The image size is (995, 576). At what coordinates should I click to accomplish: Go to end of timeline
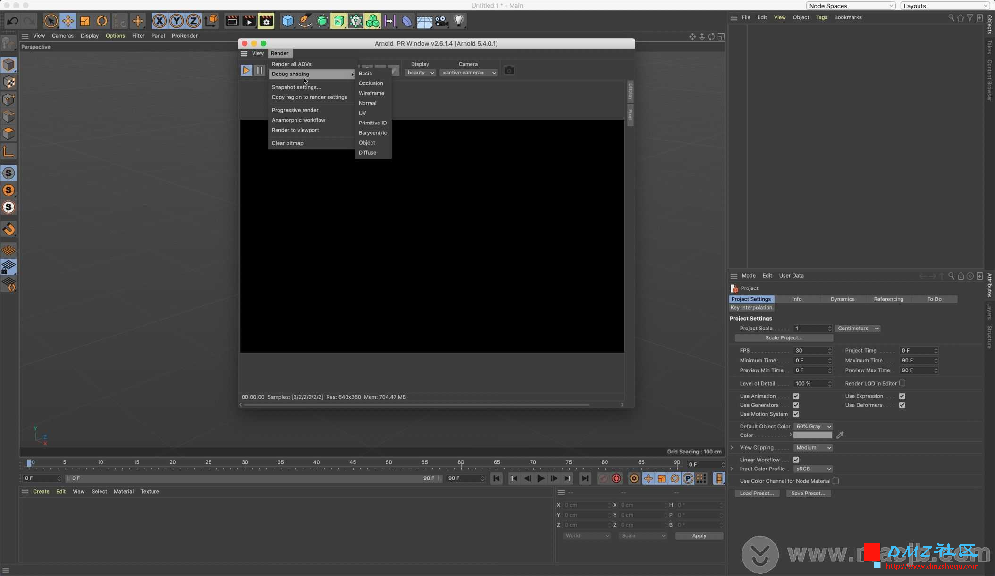click(585, 478)
